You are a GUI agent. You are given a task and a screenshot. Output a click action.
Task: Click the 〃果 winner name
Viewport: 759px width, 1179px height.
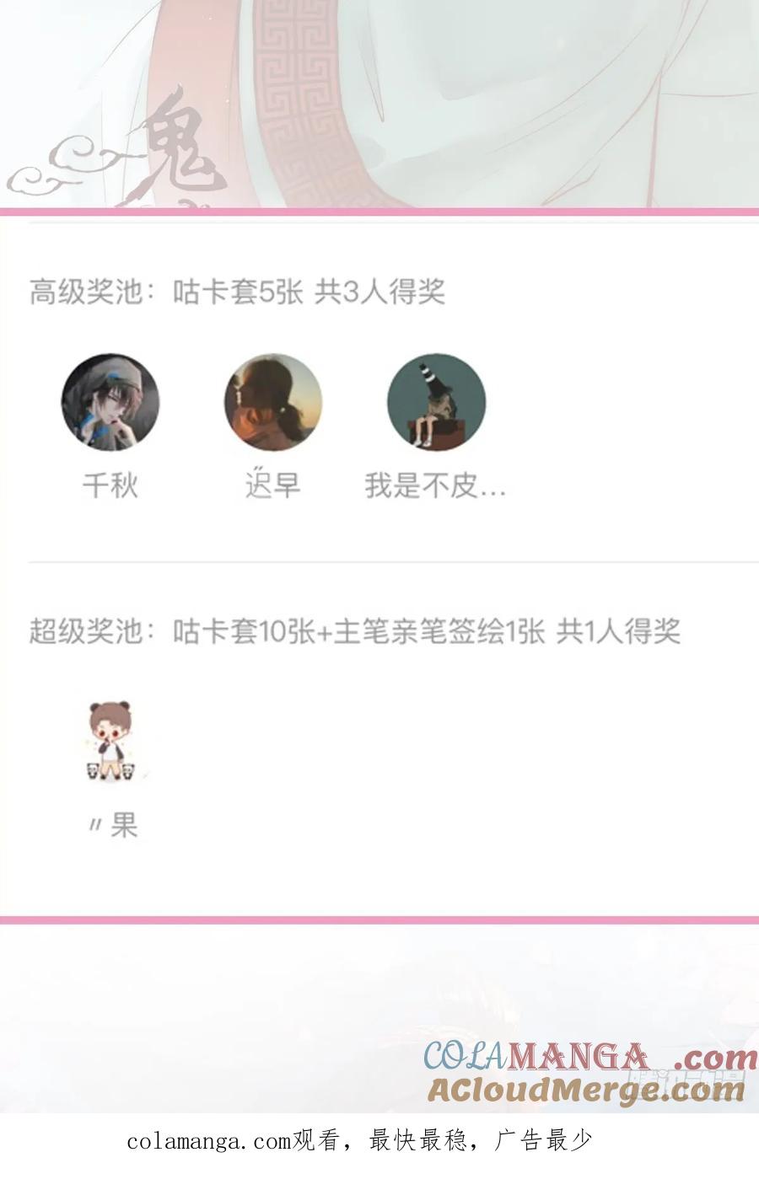pyautogui.click(x=113, y=825)
